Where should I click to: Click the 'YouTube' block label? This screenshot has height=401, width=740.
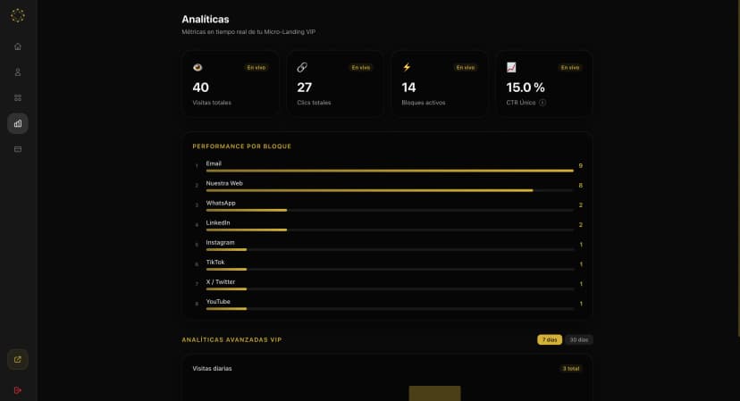click(218, 302)
